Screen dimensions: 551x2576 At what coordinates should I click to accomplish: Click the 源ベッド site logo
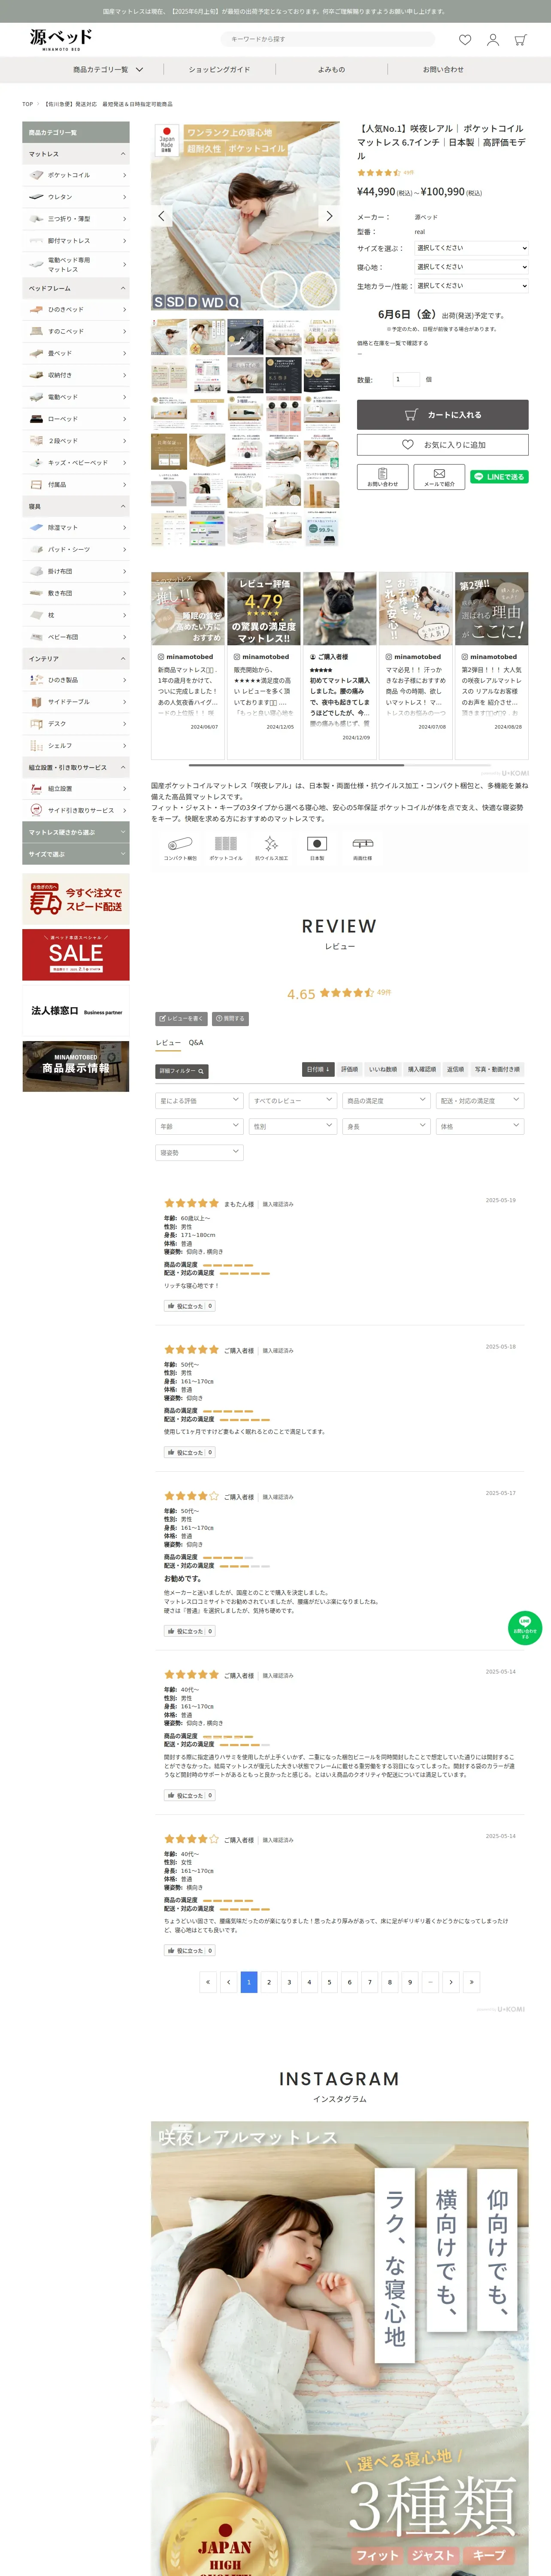[61, 39]
